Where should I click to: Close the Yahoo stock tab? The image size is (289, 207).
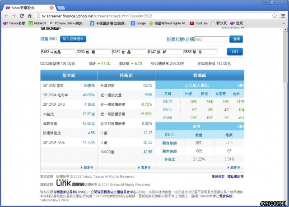(51, 8)
